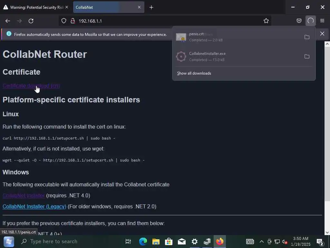This screenshot has width=330, height=248.
Task: Open the Save to Pocket icon
Action: [299, 21]
